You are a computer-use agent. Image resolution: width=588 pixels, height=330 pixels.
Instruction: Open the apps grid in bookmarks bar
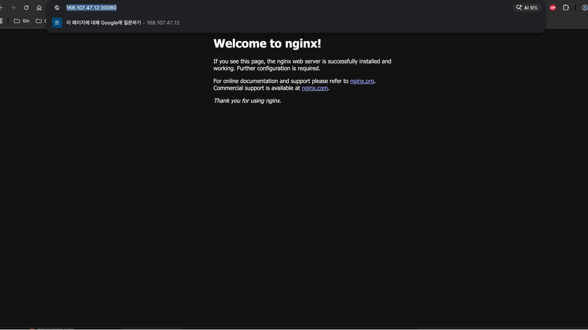[1, 21]
